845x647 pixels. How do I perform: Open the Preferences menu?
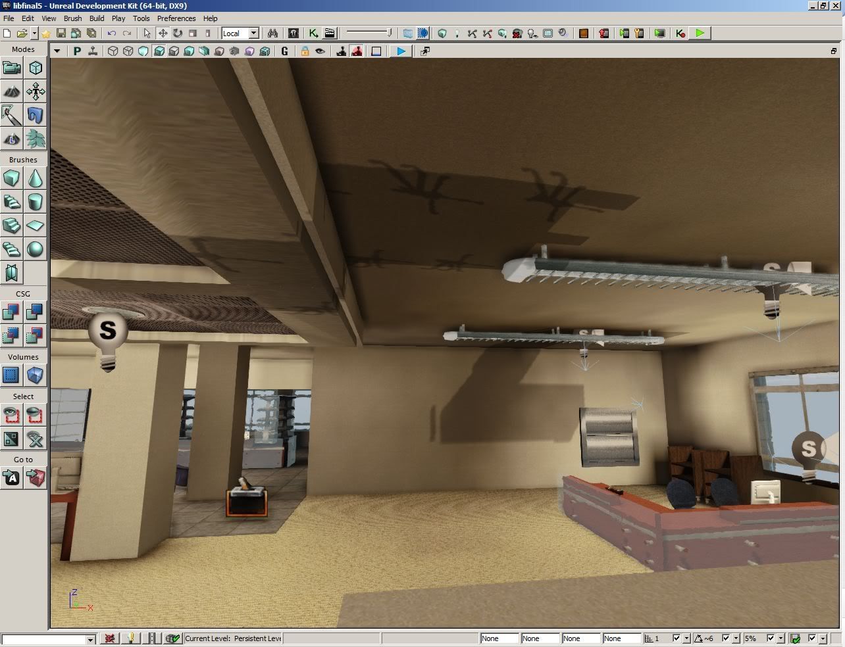tap(176, 18)
